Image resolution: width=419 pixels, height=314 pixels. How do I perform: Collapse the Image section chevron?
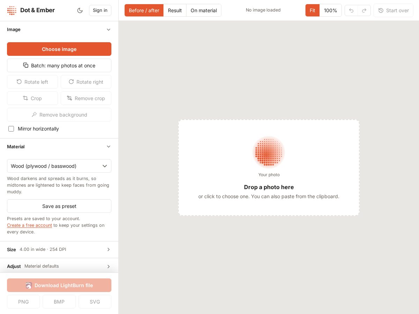click(x=109, y=30)
